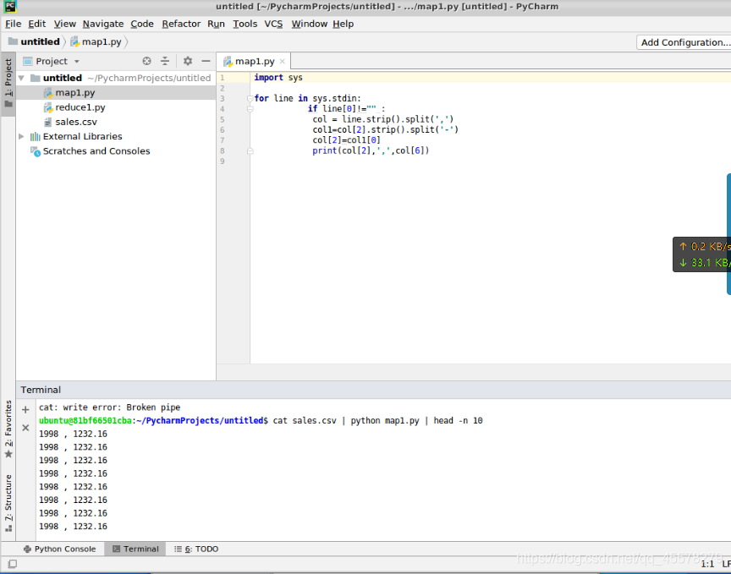This screenshot has width=731, height=574.
Task: Open the Python Console tool window
Action: click(x=60, y=549)
